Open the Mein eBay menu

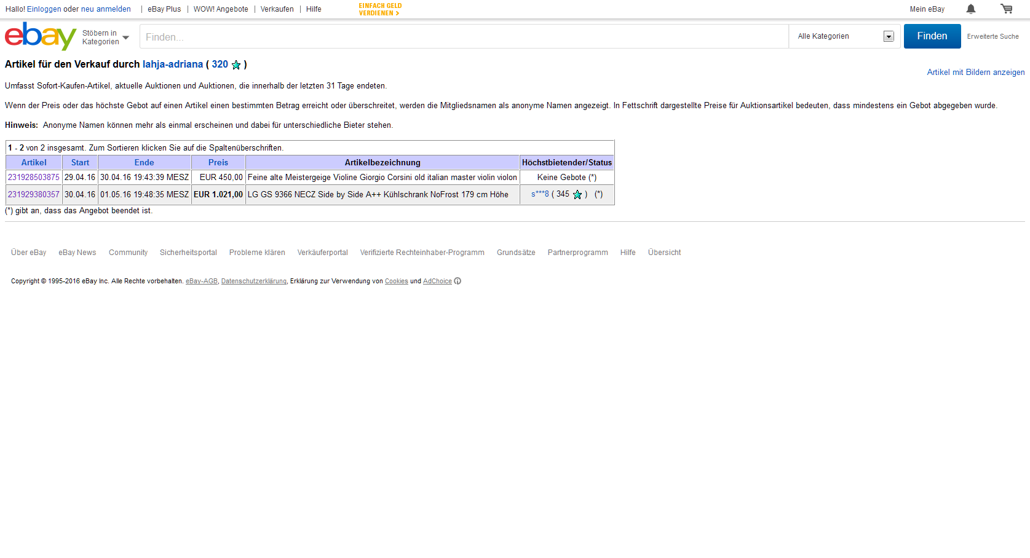coord(927,9)
